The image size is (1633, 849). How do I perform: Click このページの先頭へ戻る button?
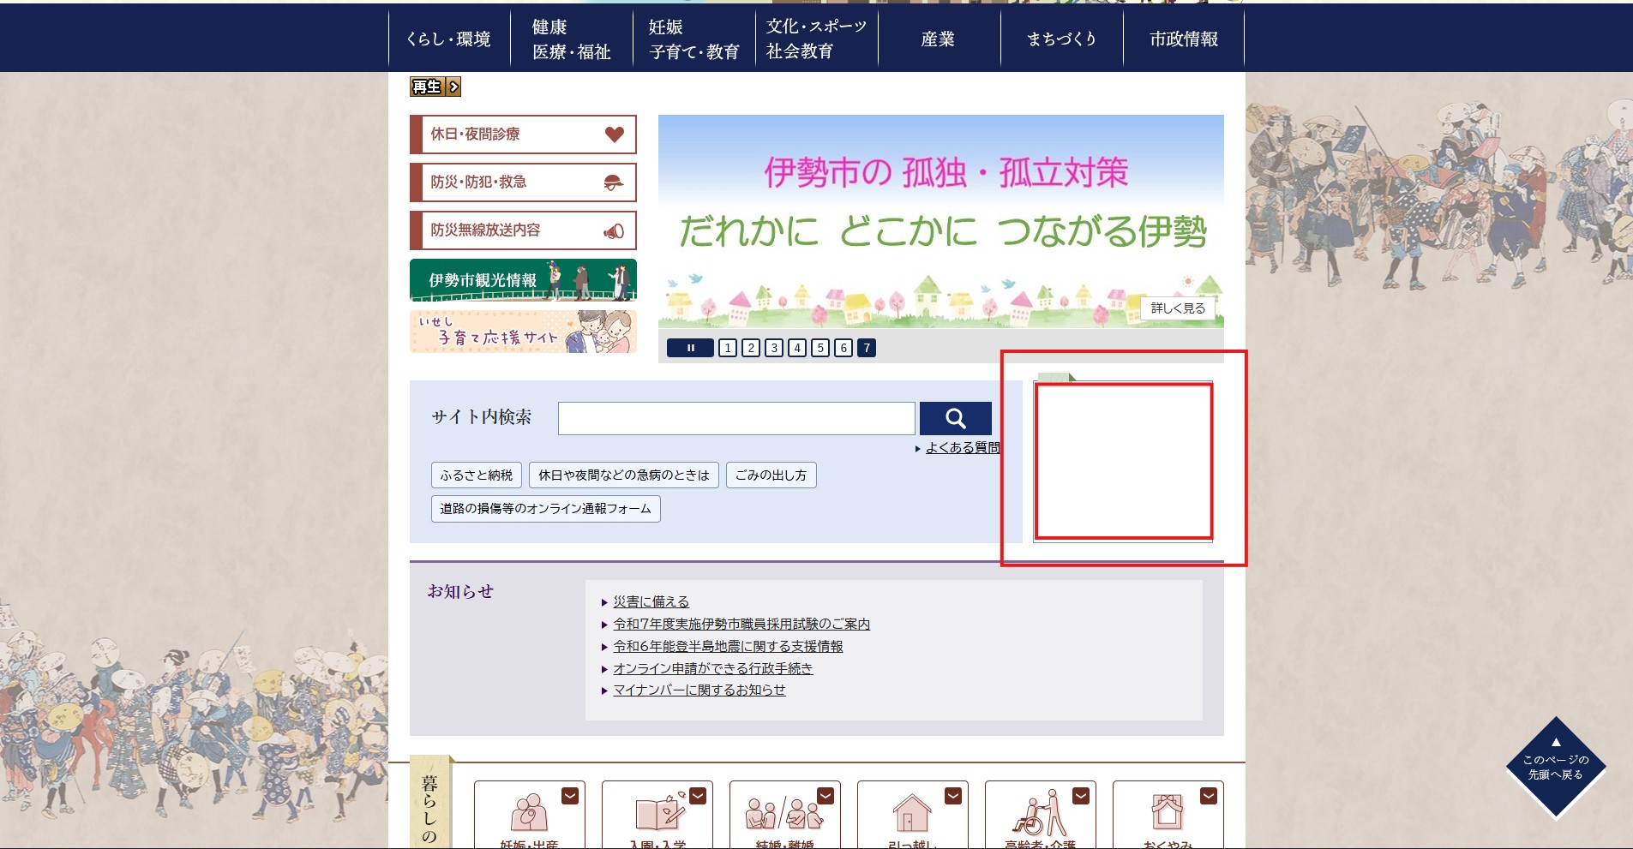tap(1556, 767)
